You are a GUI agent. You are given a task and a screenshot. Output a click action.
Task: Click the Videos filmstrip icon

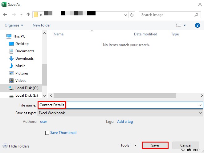click(11, 81)
